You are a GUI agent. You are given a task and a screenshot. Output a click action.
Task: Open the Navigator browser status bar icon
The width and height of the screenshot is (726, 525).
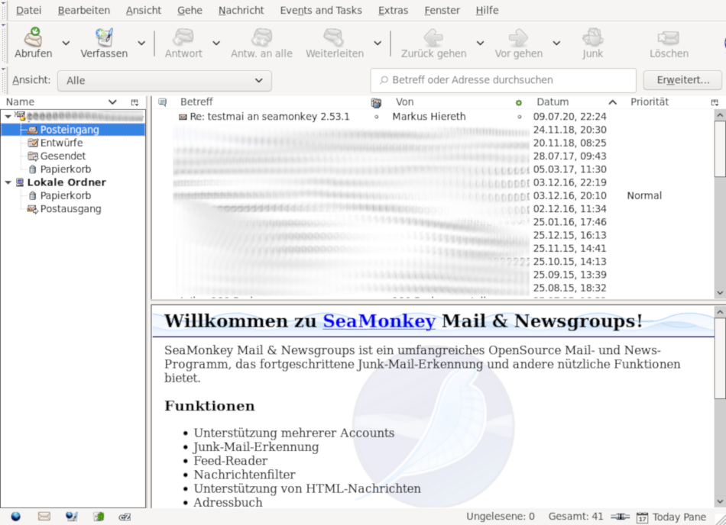(x=16, y=516)
